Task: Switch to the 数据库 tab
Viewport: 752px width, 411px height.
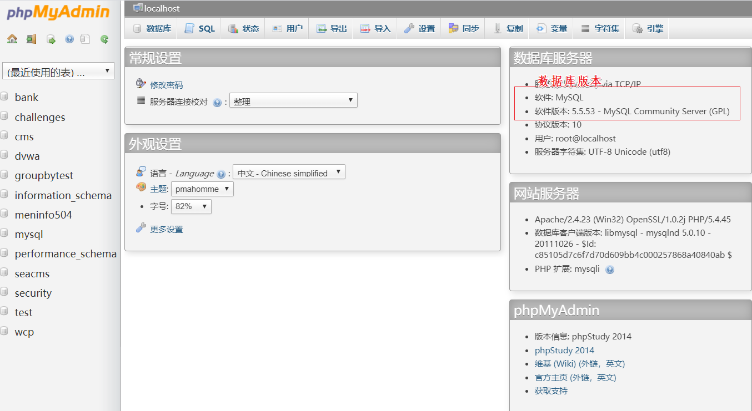Action: tap(152, 28)
